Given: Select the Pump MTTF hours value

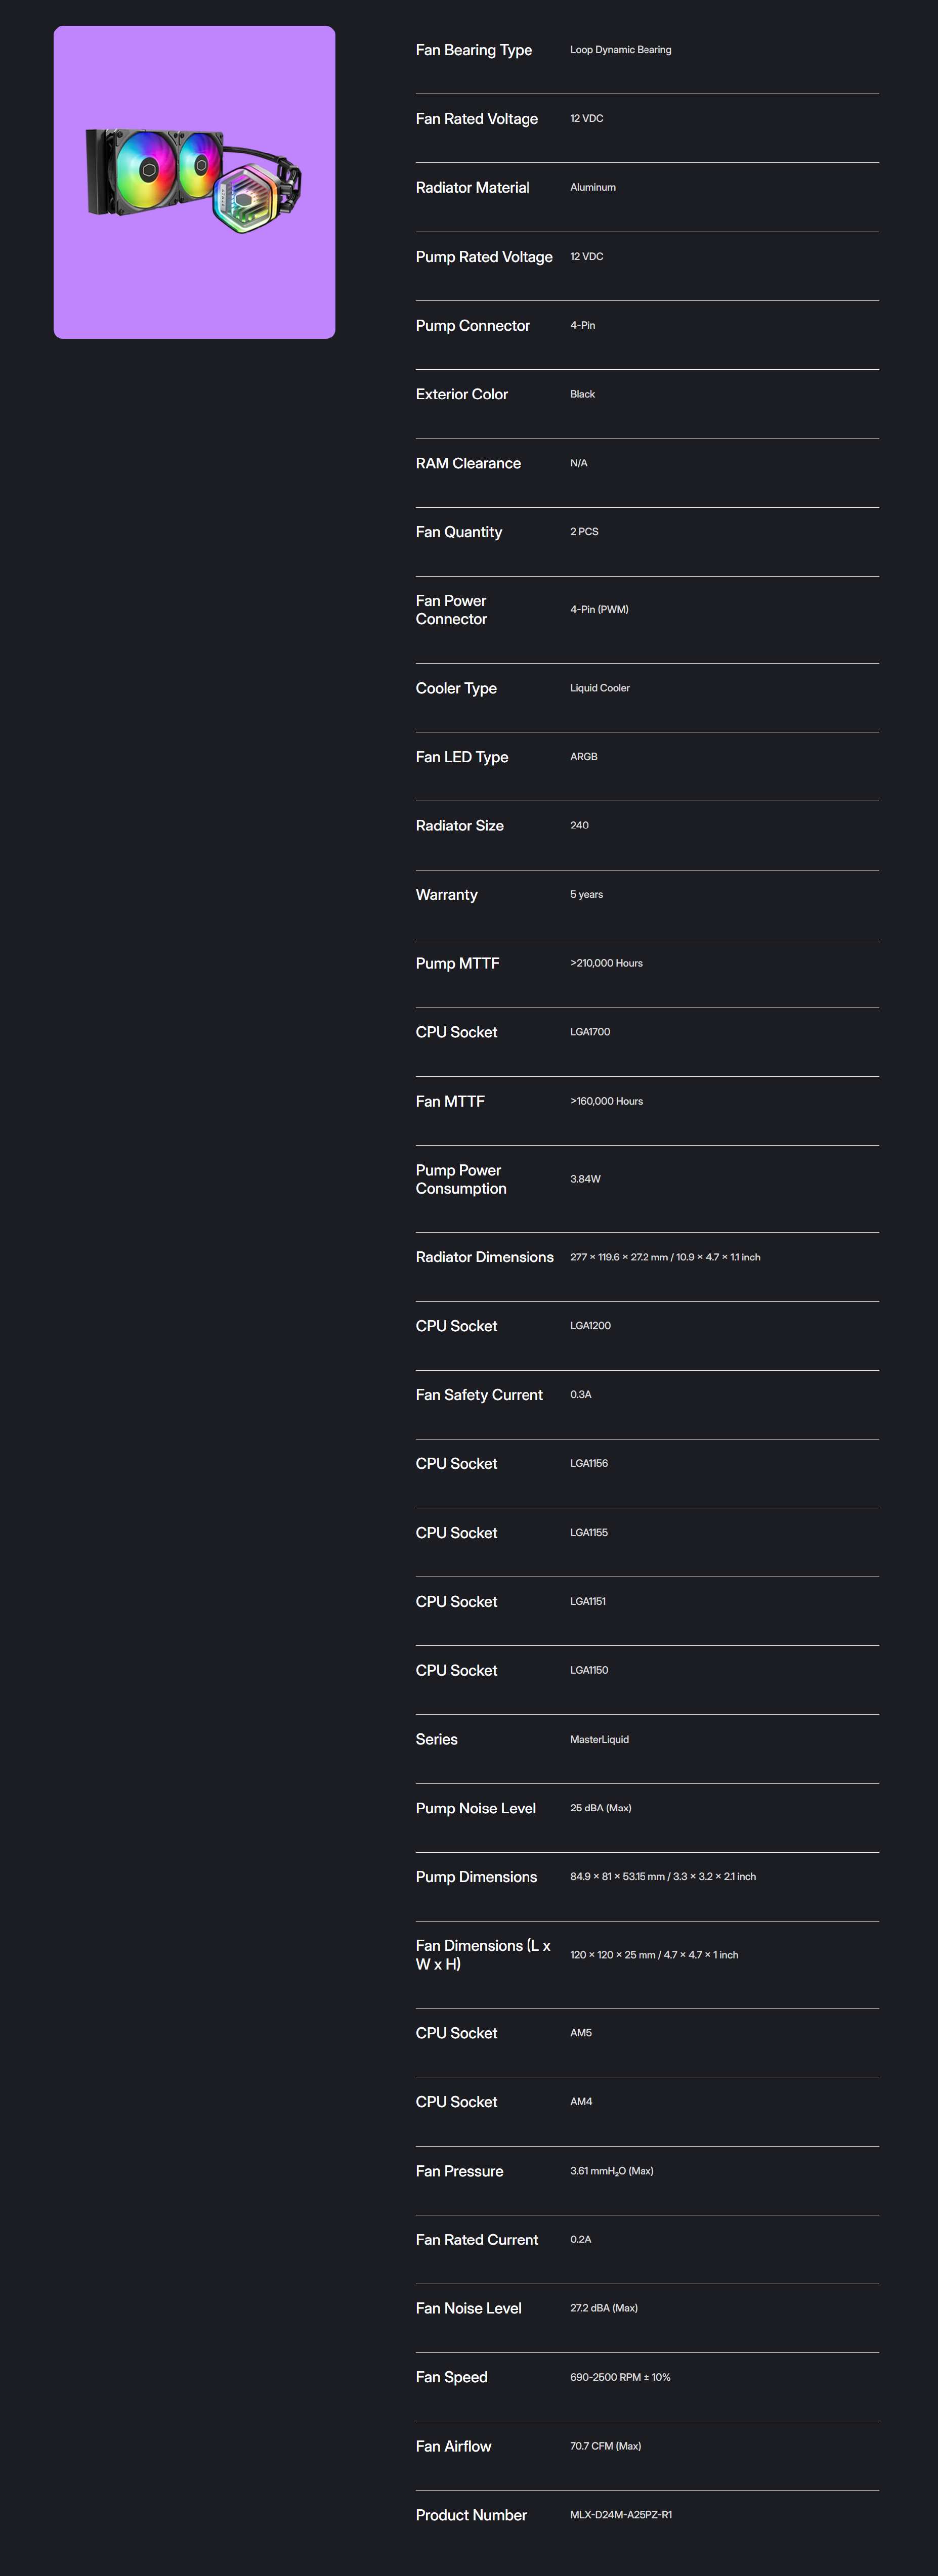Looking at the screenshot, I should click(606, 963).
